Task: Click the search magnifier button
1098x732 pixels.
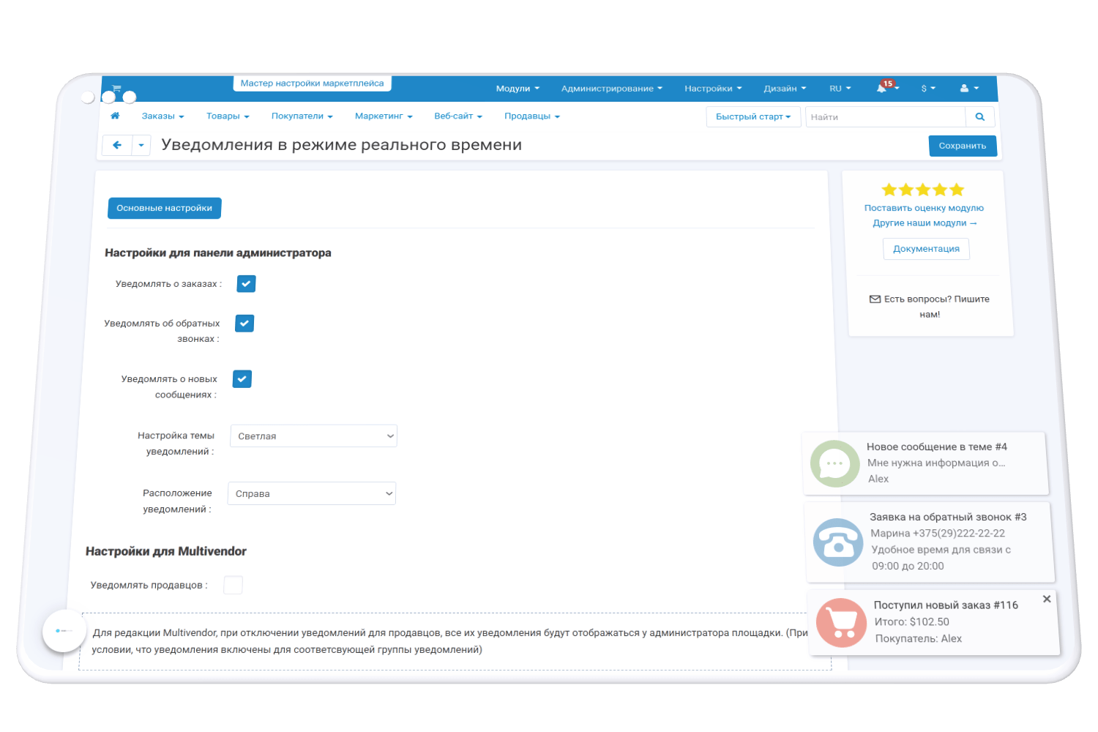Action: [x=980, y=117]
